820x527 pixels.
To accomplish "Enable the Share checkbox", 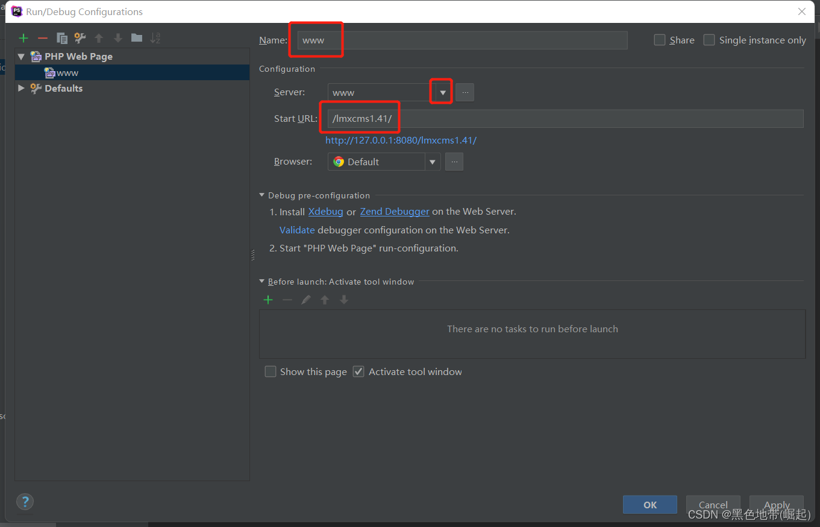I will 660,40.
